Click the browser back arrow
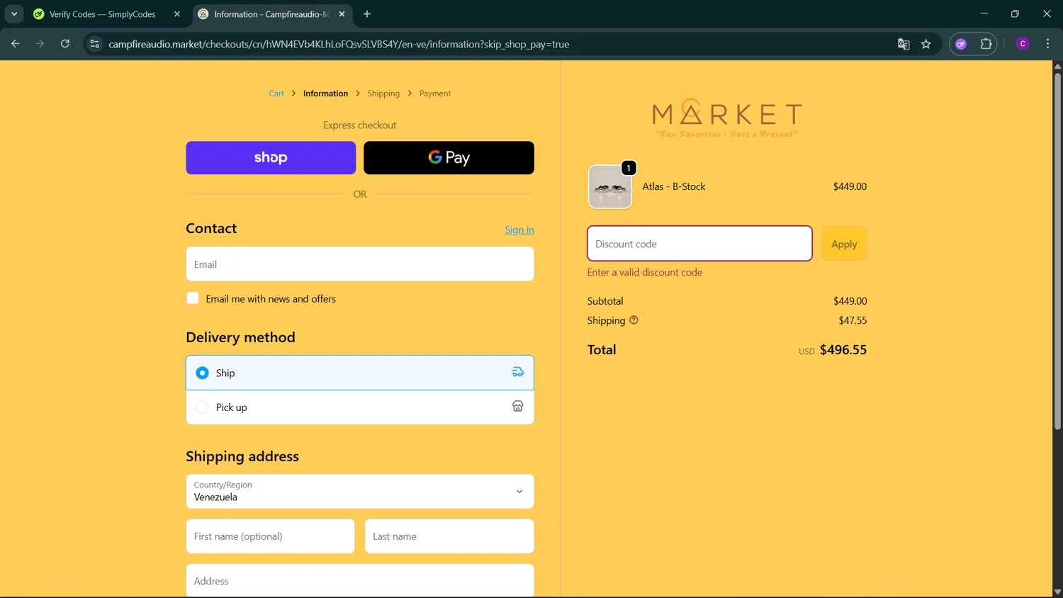 coord(16,44)
